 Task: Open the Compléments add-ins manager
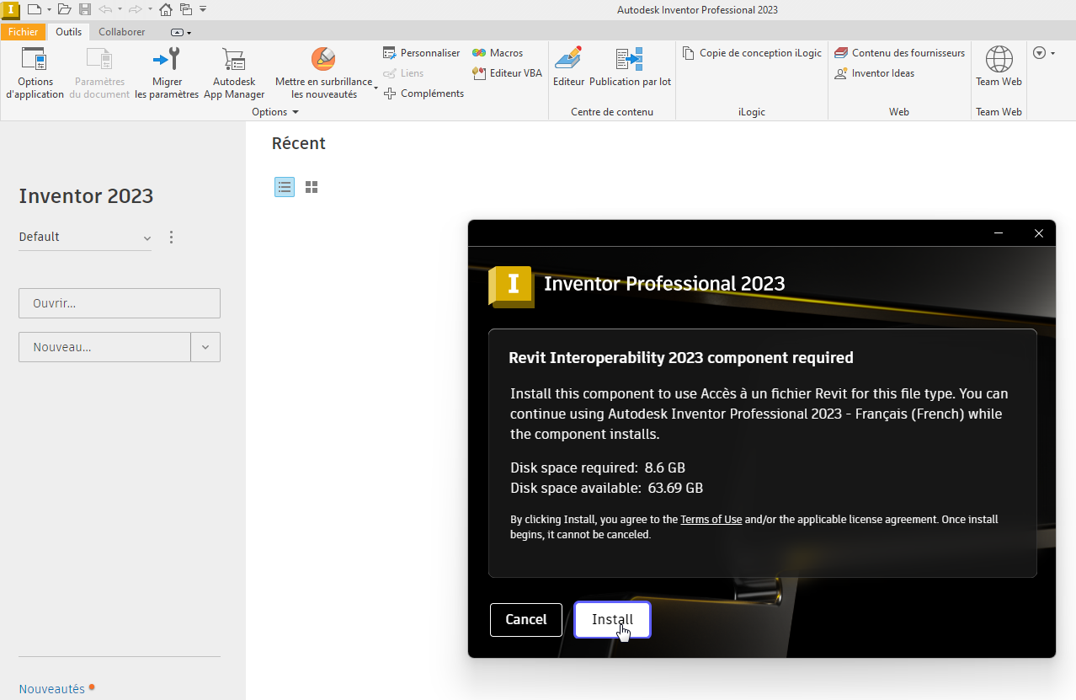[x=423, y=94]
